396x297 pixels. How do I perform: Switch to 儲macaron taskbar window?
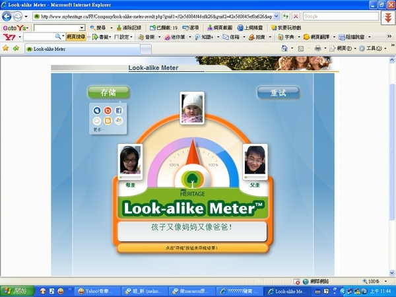192,291
